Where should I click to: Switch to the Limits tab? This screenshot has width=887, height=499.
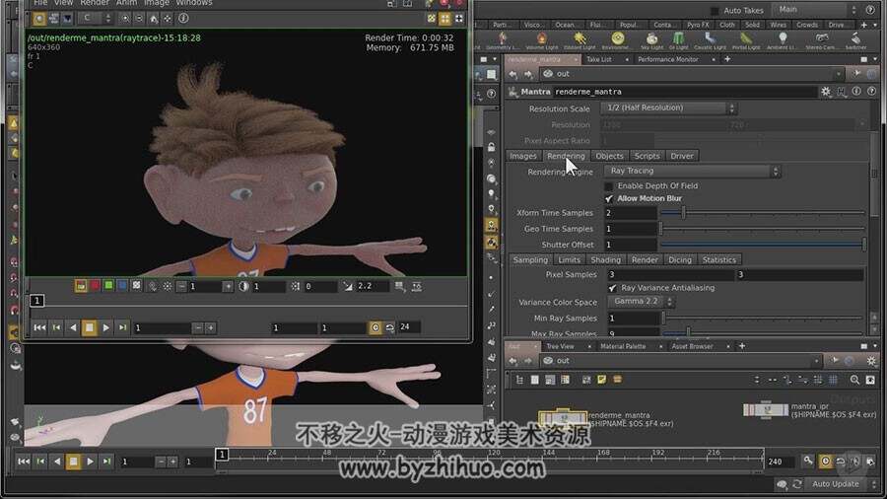coord(569,259)
